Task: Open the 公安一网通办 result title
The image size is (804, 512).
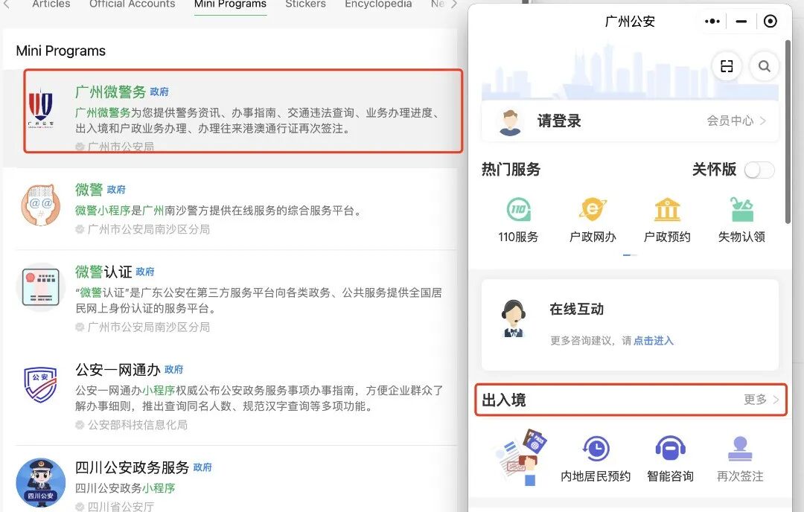Action: click(118, 370)
